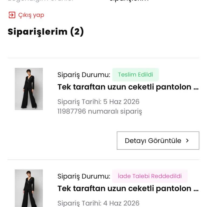This screenshot has width=207, height=207.
Task: Click the pink İade Talebi Reddedildi badge
Action: tap(150, 176)
